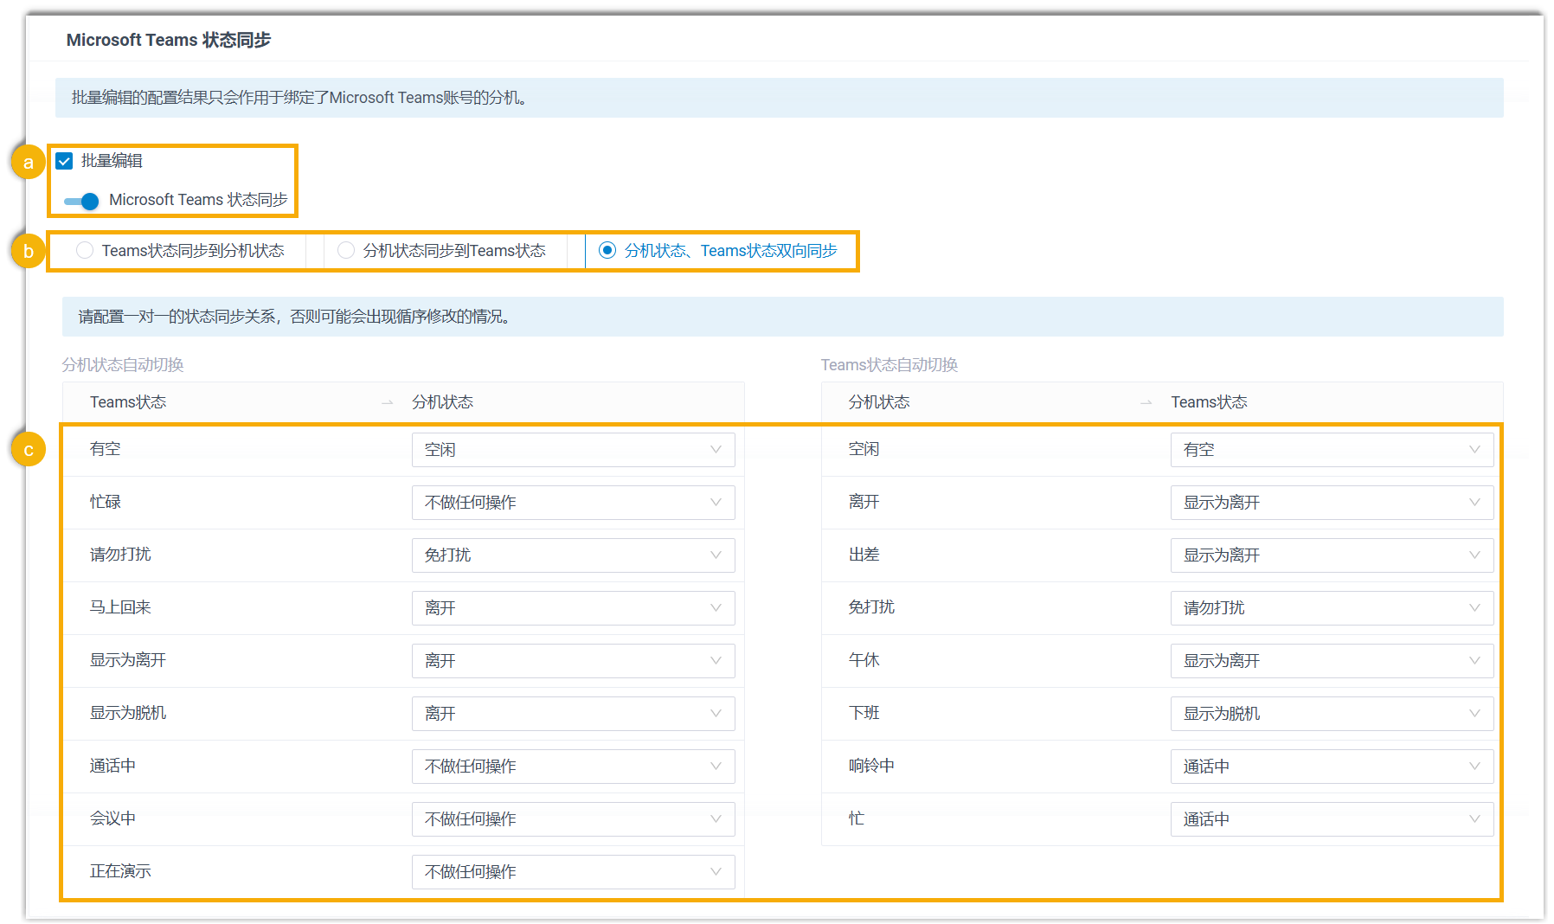Screen dimensions: 1554x924
Task: Open Teams status dropdown for 午休 row
Action: pos(1331,661)
